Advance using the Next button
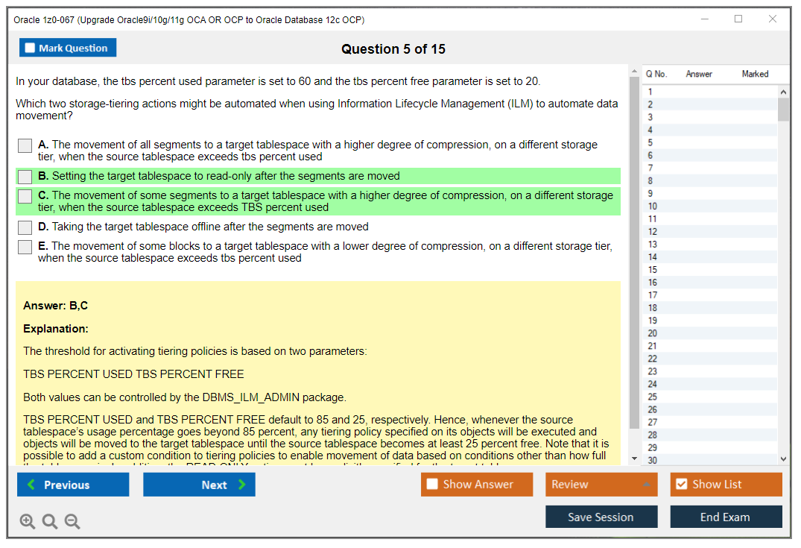The height and width of the screenshot is (548, 801). click(199, 484)
